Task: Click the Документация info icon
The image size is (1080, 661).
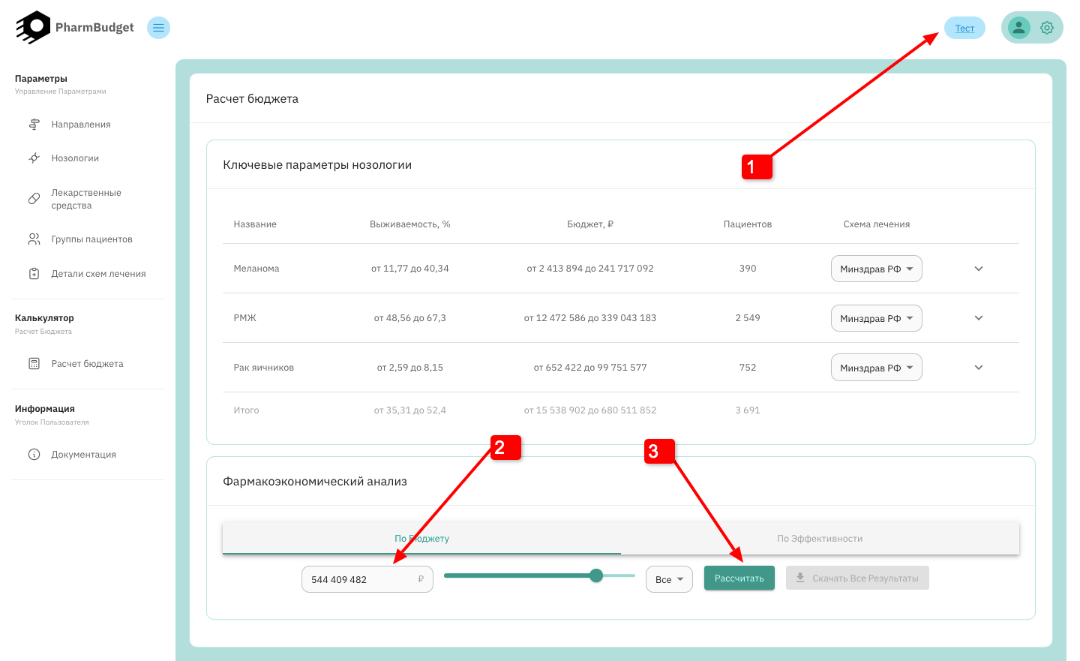Action: pyautogui.click(x=34, y=455)
